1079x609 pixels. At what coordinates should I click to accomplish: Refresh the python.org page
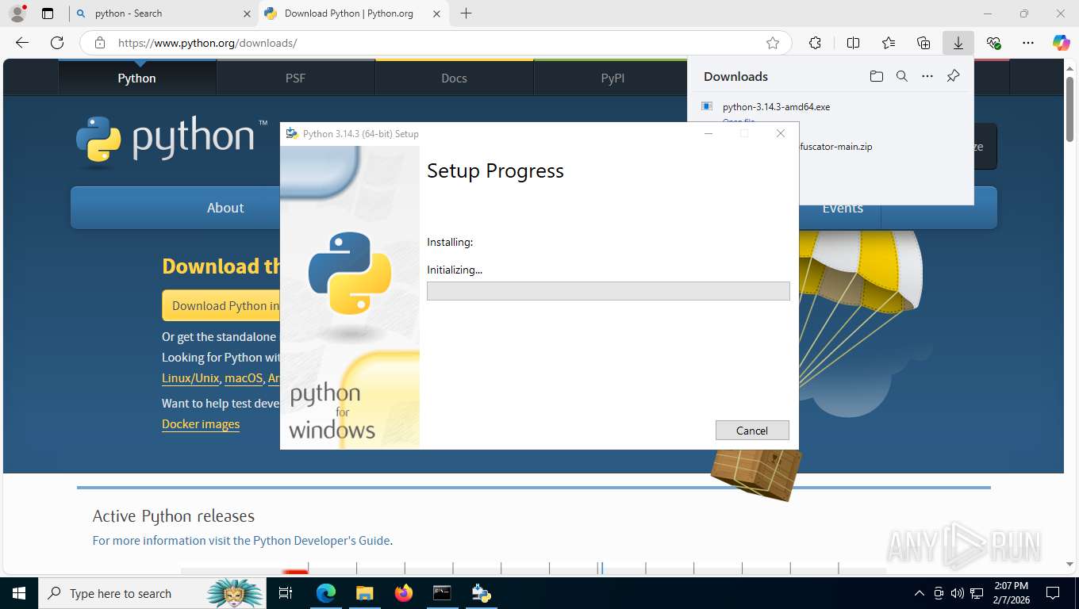tap(57, 43)
